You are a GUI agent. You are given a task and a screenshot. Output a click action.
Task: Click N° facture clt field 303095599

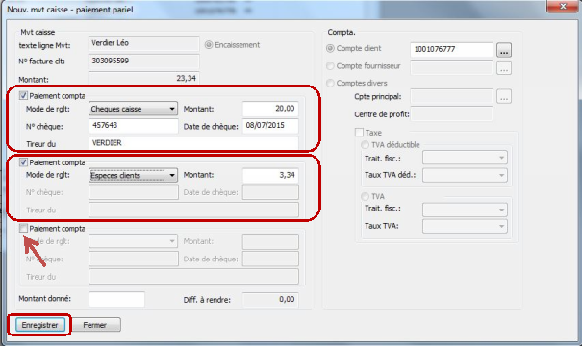pyautogui.click(x=144, y=62)
